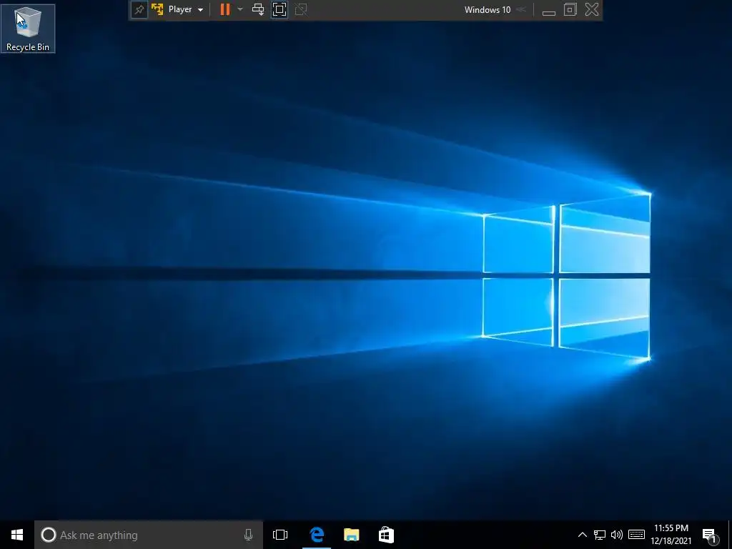Screen dimensions: 732x549
Task: Click the disabled Unity mode icon
Action: point(301,9)
